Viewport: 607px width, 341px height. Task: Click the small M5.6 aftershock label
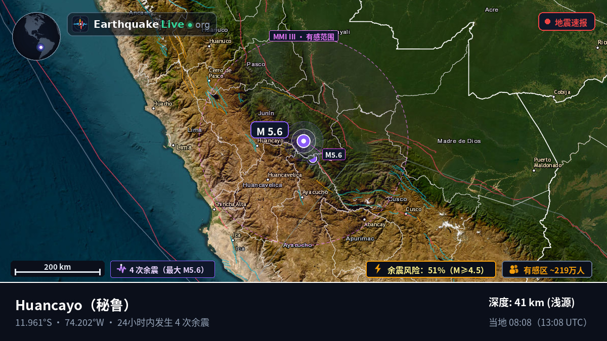tap(334, 155)
